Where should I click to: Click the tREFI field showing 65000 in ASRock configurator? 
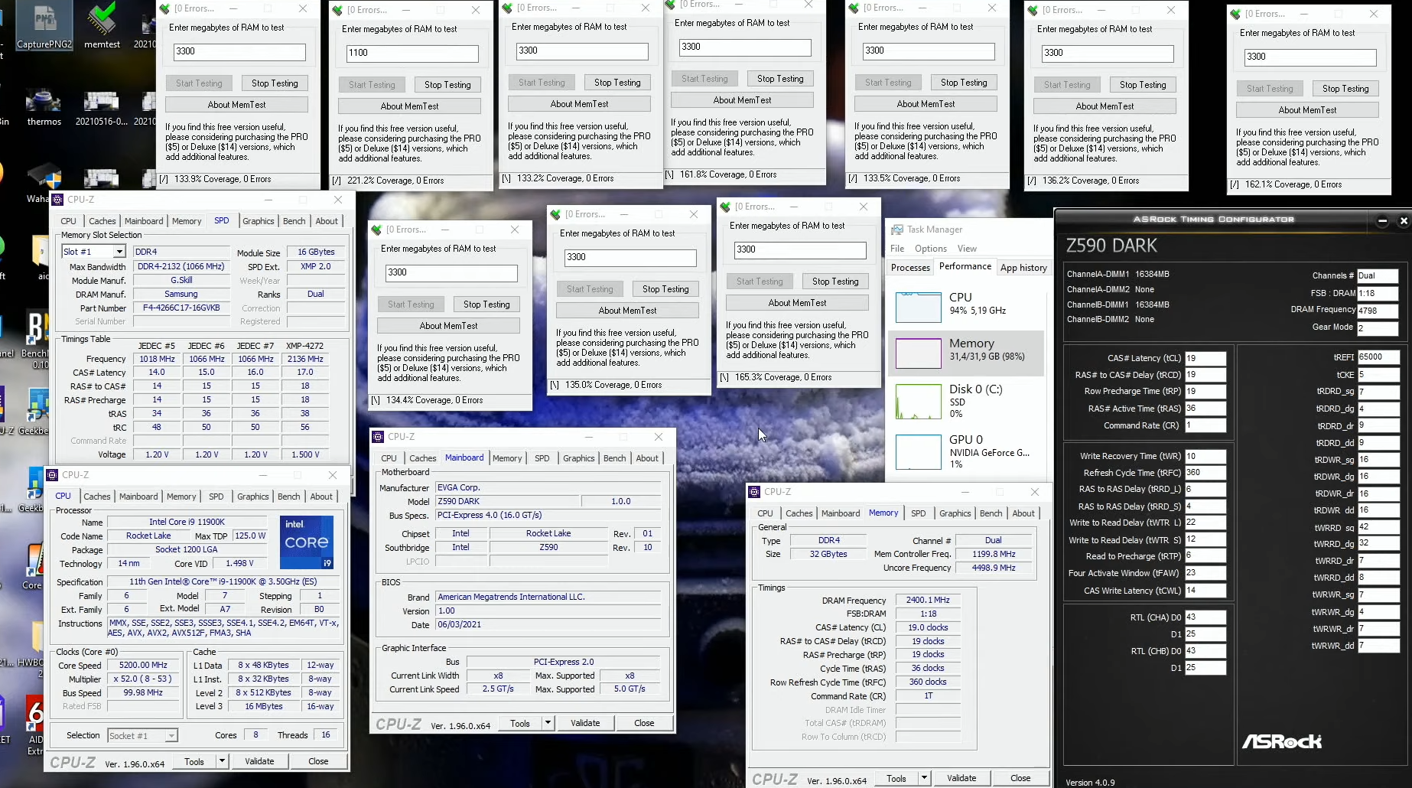[x=1378, y=357]
